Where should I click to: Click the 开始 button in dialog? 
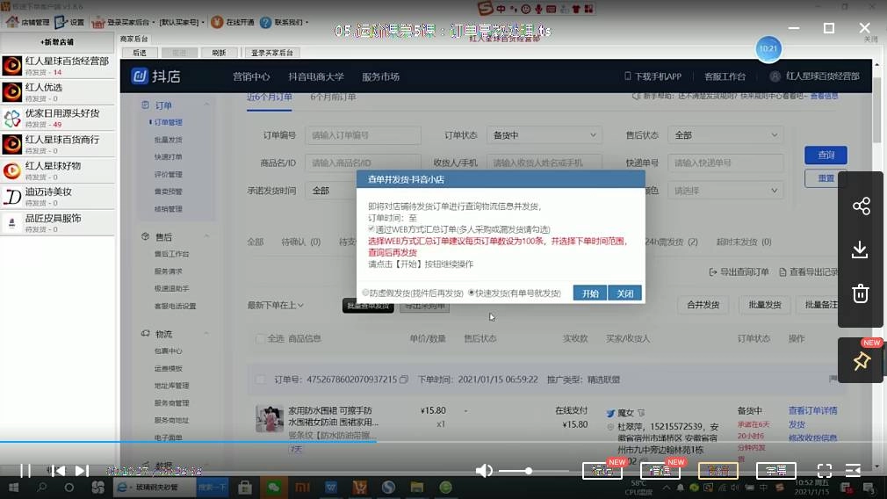pos(590,293)
